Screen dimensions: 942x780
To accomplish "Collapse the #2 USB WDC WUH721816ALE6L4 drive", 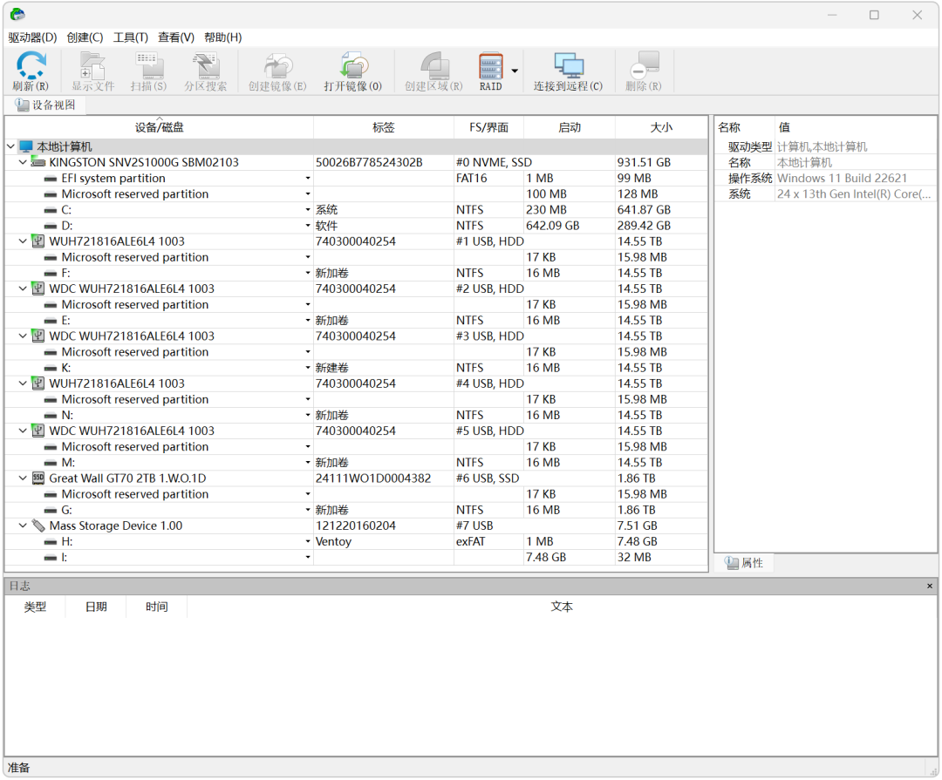I will [23, 288].
